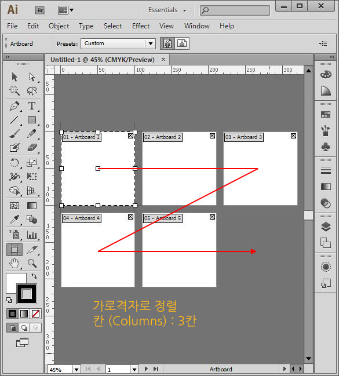Select the Lasso tool
339x376 pixels.
(x=32, y=91)
